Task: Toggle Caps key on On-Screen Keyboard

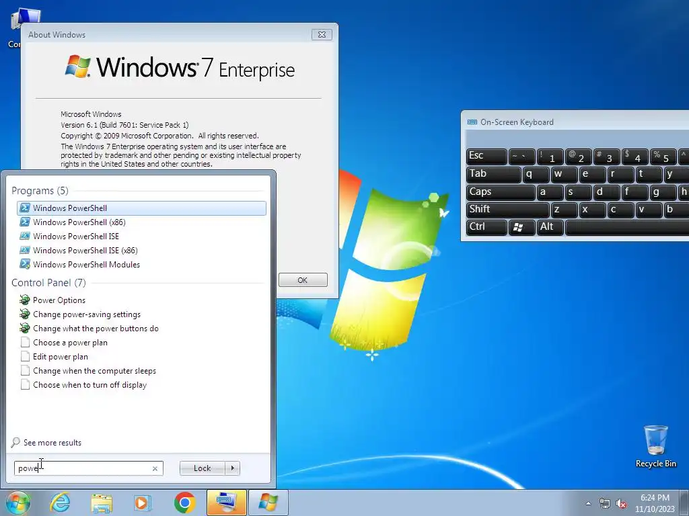Action: tap(501, 191)
